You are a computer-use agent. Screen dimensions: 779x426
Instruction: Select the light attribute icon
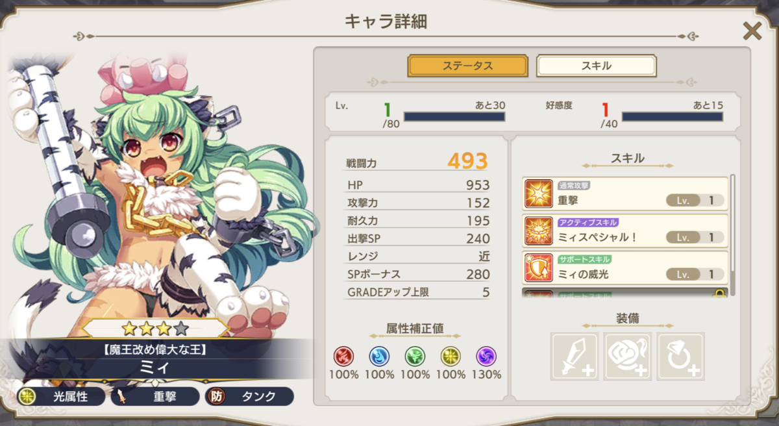tap(451, 356)
